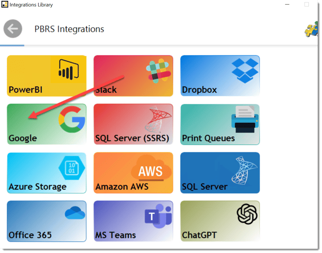Select the Dropbox integration tile

click(220, 76)
